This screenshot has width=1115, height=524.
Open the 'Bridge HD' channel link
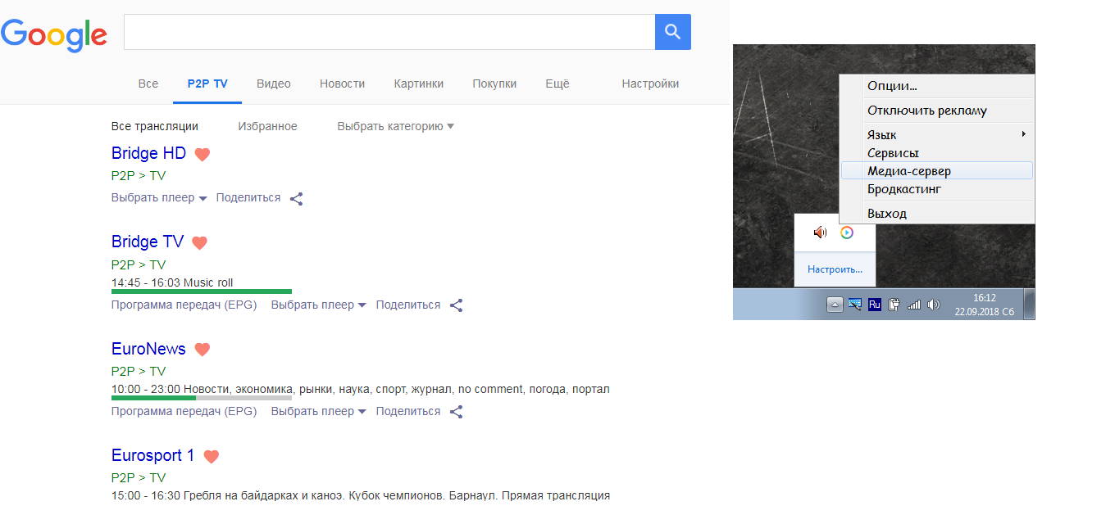(x=149, y=153)
